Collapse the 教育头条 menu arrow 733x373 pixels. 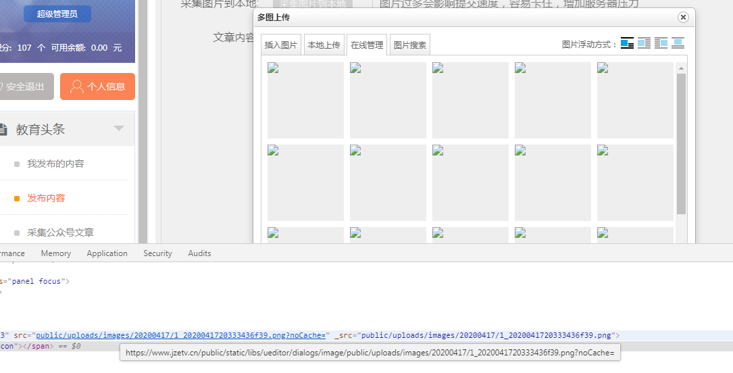(119, 128)
